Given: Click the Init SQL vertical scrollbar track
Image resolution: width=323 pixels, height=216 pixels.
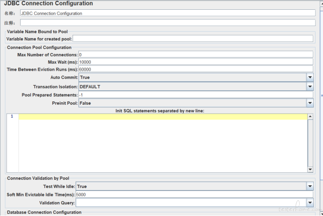Looking at the screenshot, I should (310, 143).
